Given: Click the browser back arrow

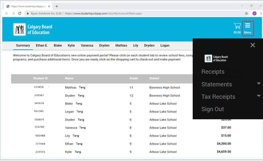Looking at the screenshot, I should pyautogui.click(x=6, y=13).
